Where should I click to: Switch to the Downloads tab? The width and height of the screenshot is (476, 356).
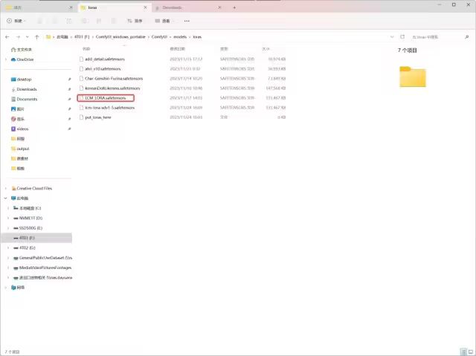pos(188,7)
